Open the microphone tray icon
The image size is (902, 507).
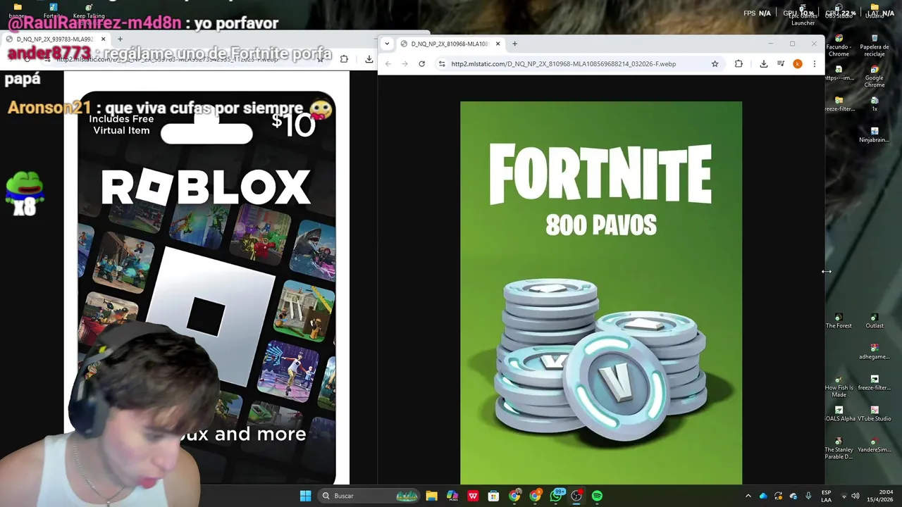coord(808,496)
